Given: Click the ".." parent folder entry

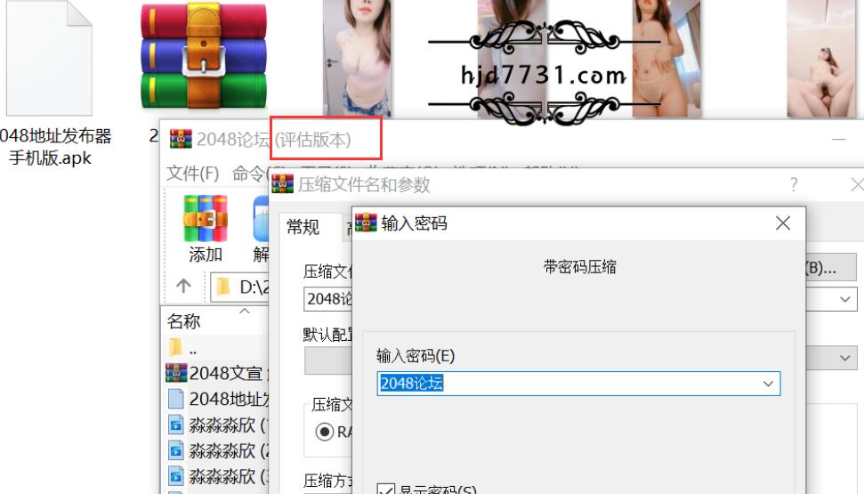Looking at the screenshot, I should pyautogui.click(x=192, y=349).
